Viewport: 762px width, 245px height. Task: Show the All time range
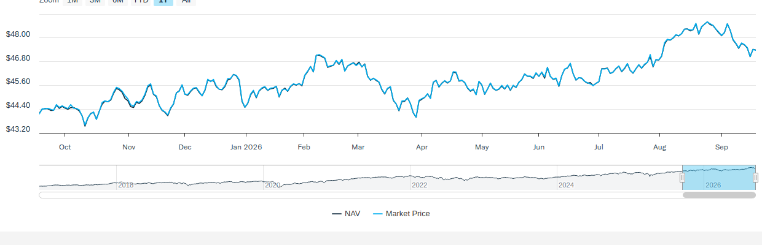coord(186,2)
